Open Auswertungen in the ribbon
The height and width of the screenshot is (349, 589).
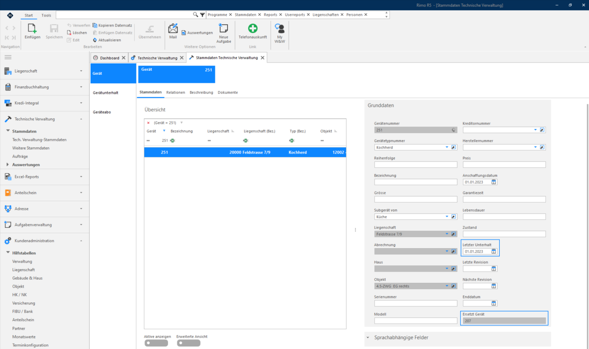tap(197, 33)
